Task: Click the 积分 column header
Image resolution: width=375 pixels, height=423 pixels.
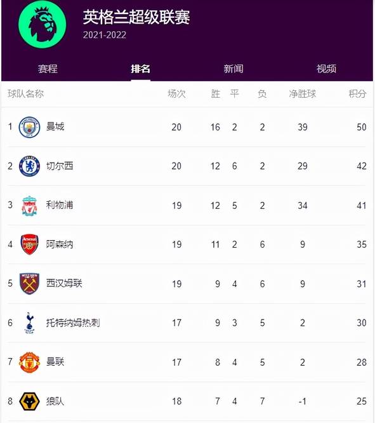Action: coord(357,94)
